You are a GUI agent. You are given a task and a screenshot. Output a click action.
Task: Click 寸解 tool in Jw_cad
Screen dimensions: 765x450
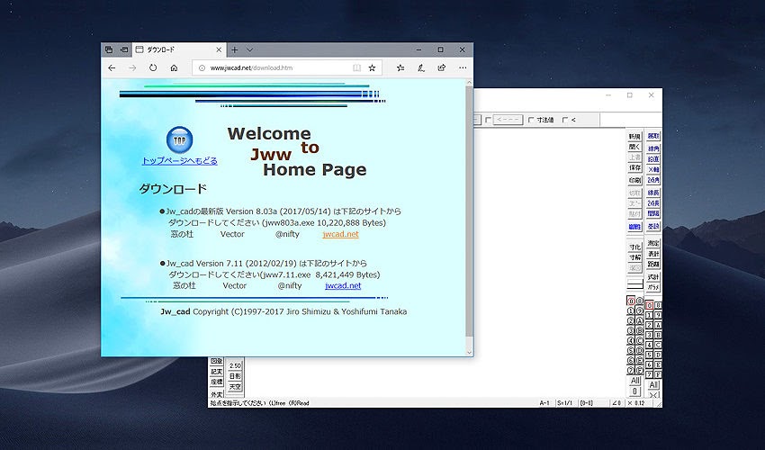(x=634, y=257)
